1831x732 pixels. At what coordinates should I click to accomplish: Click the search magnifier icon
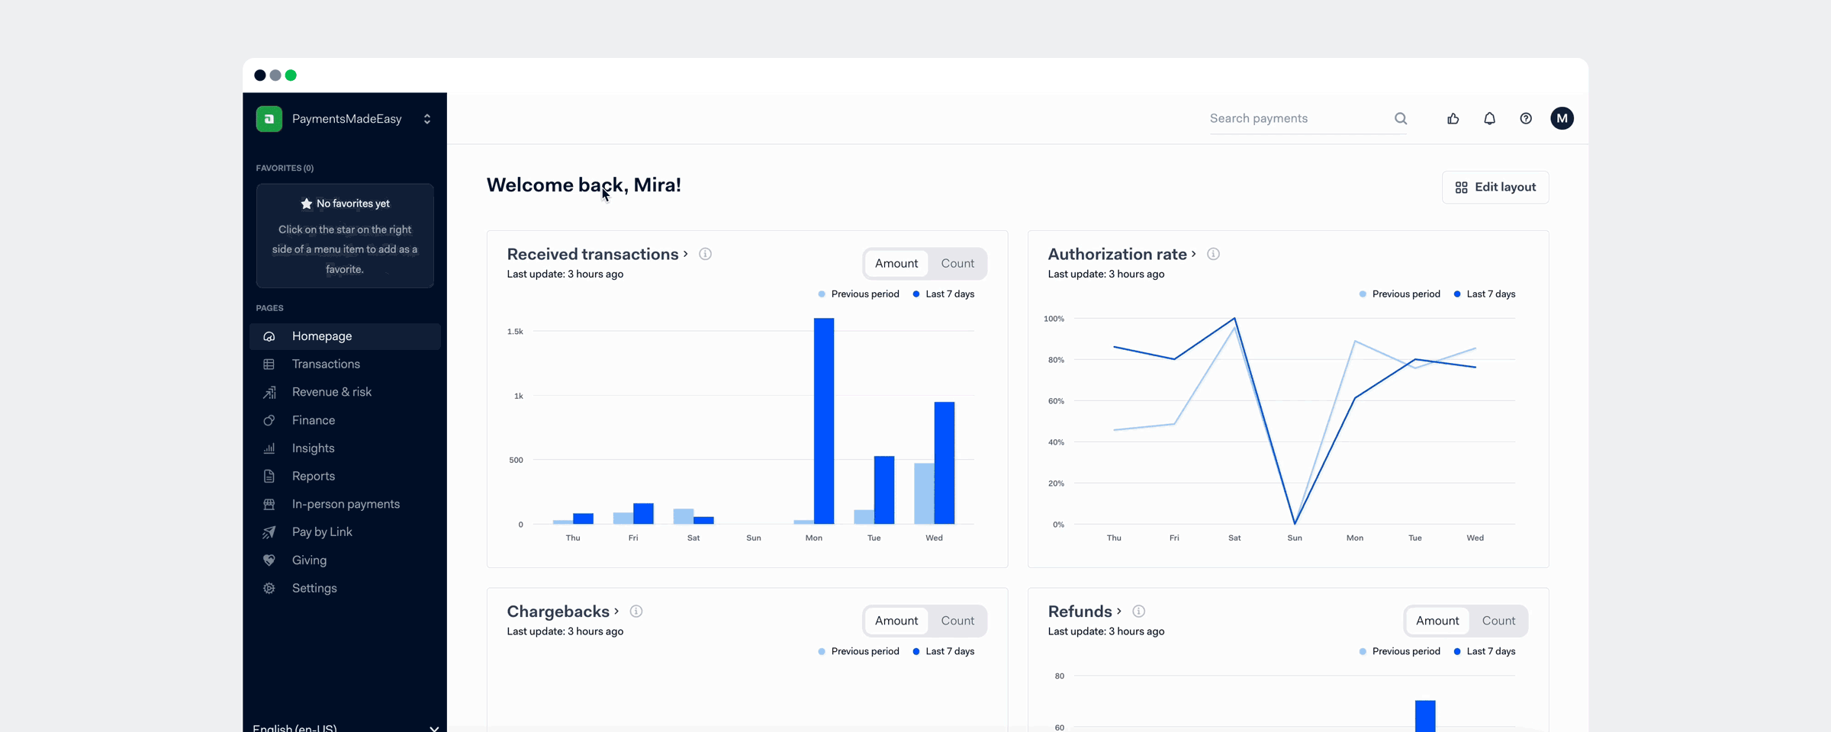pyautogui.click(x=1401, y=118)
